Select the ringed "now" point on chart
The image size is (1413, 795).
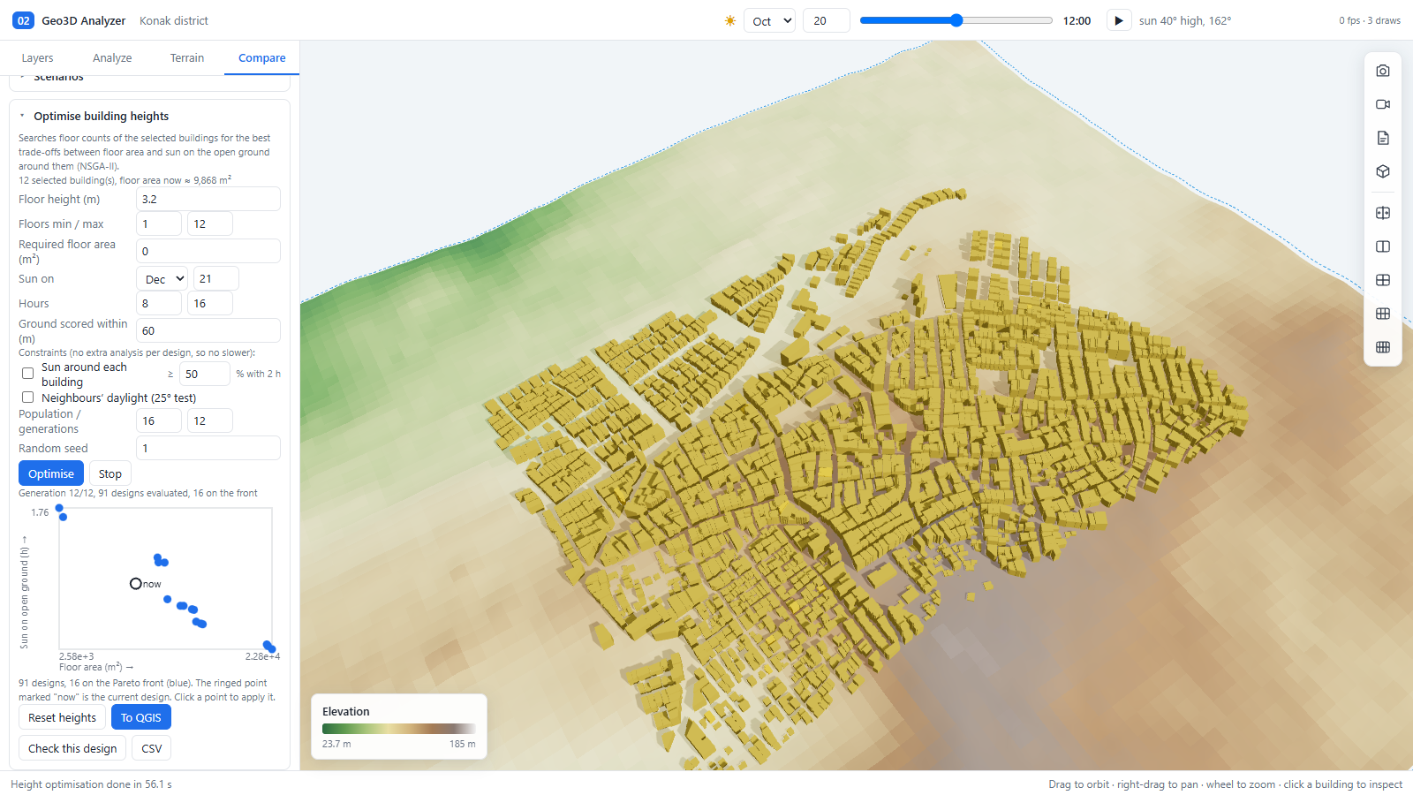click(x=136, y=584)
